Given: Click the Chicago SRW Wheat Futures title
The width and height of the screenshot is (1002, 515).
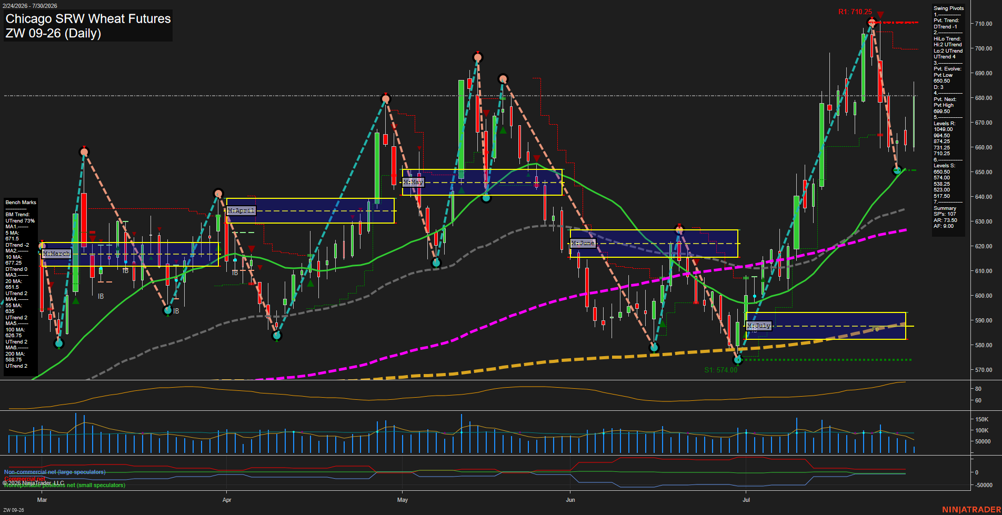Looking at the screenshot, I should [88, 19].
